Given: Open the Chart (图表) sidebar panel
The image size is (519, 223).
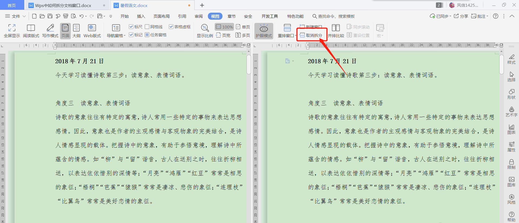Looking at the screenshot, I should tap(511, 129).
